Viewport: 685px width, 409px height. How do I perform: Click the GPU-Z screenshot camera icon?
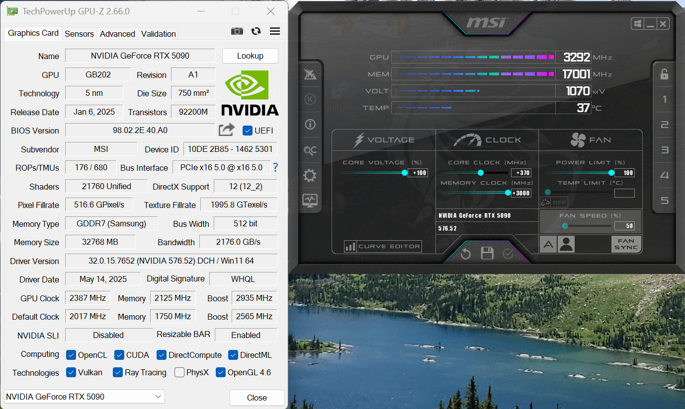[x=237, y=31]
